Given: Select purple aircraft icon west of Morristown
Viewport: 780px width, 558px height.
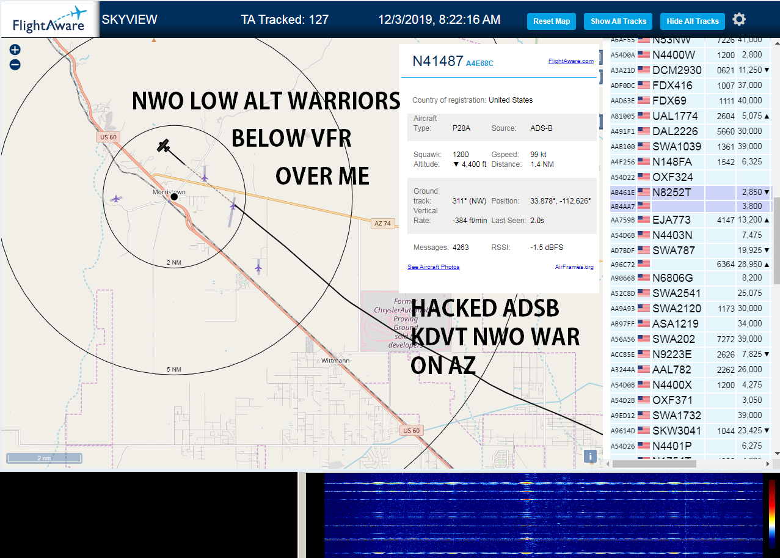Looking at the screenshot, I should (x=116, y=199).
